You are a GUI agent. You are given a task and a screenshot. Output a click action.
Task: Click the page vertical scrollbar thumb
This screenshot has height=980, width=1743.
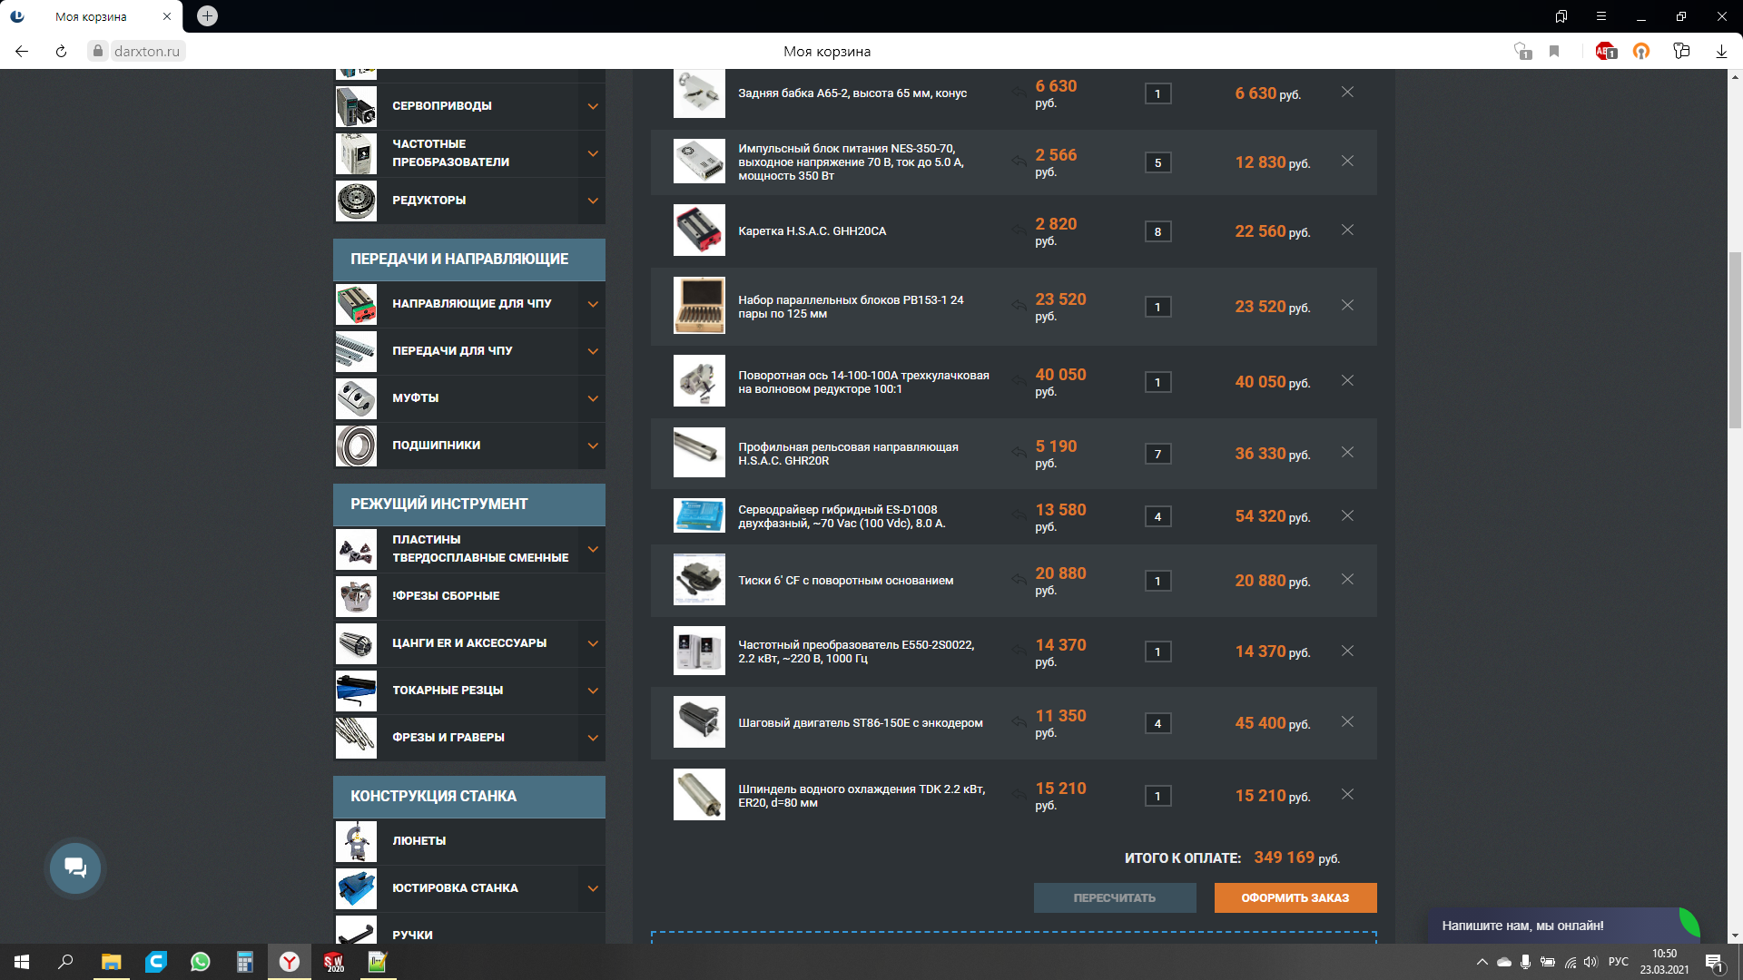(1735, 340)
